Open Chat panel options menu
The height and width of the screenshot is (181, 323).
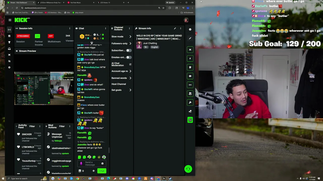tap(105, 28)
